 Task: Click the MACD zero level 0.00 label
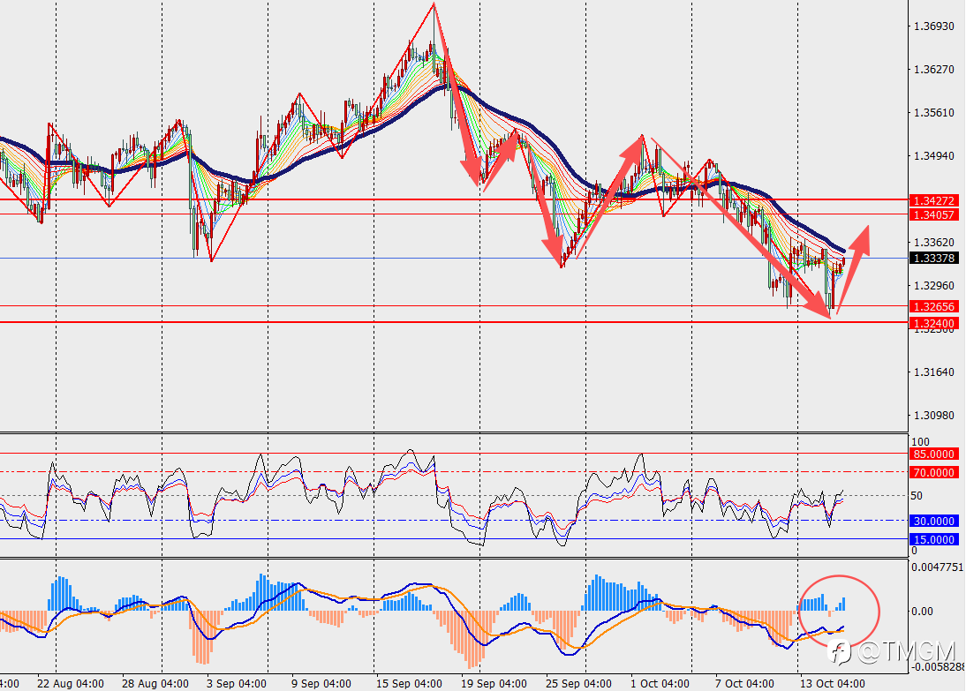922,611
